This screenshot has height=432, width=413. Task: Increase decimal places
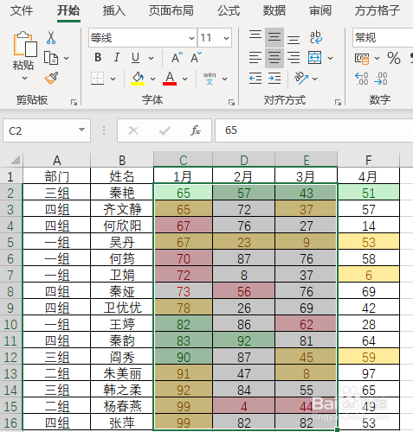362,79
